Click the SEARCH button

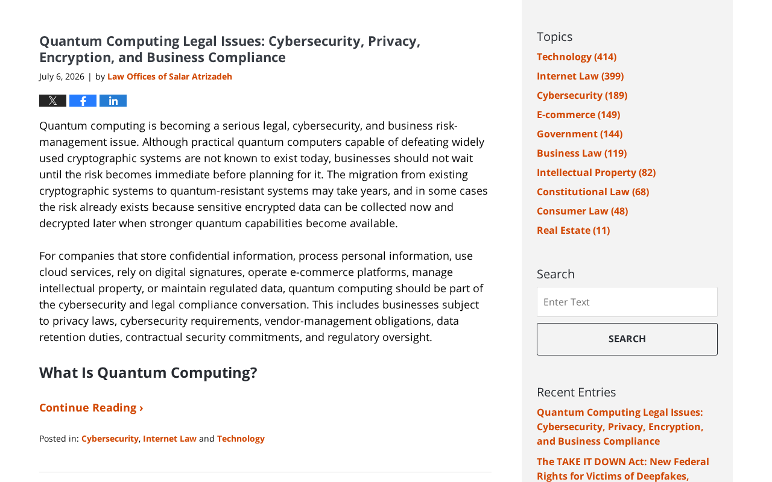click(x=627, y=339)
